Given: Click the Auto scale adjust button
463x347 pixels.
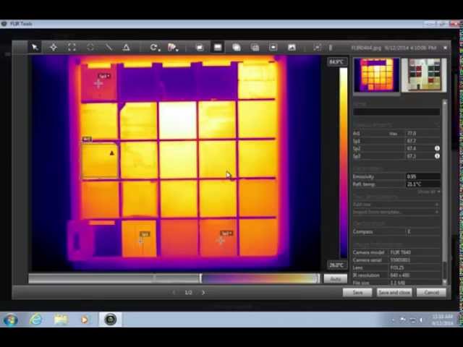Looking at the screenshot, I should (335, 278).
